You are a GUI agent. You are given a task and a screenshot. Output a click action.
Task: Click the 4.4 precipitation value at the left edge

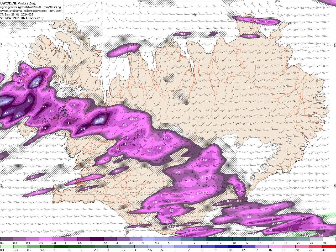pyautogui.click(x=5, y=102)
